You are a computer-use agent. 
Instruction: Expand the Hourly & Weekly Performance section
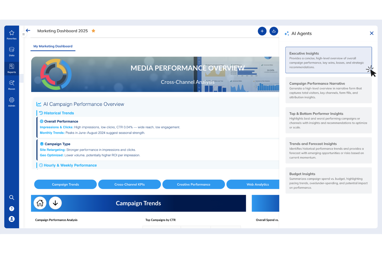pos(70,165)
